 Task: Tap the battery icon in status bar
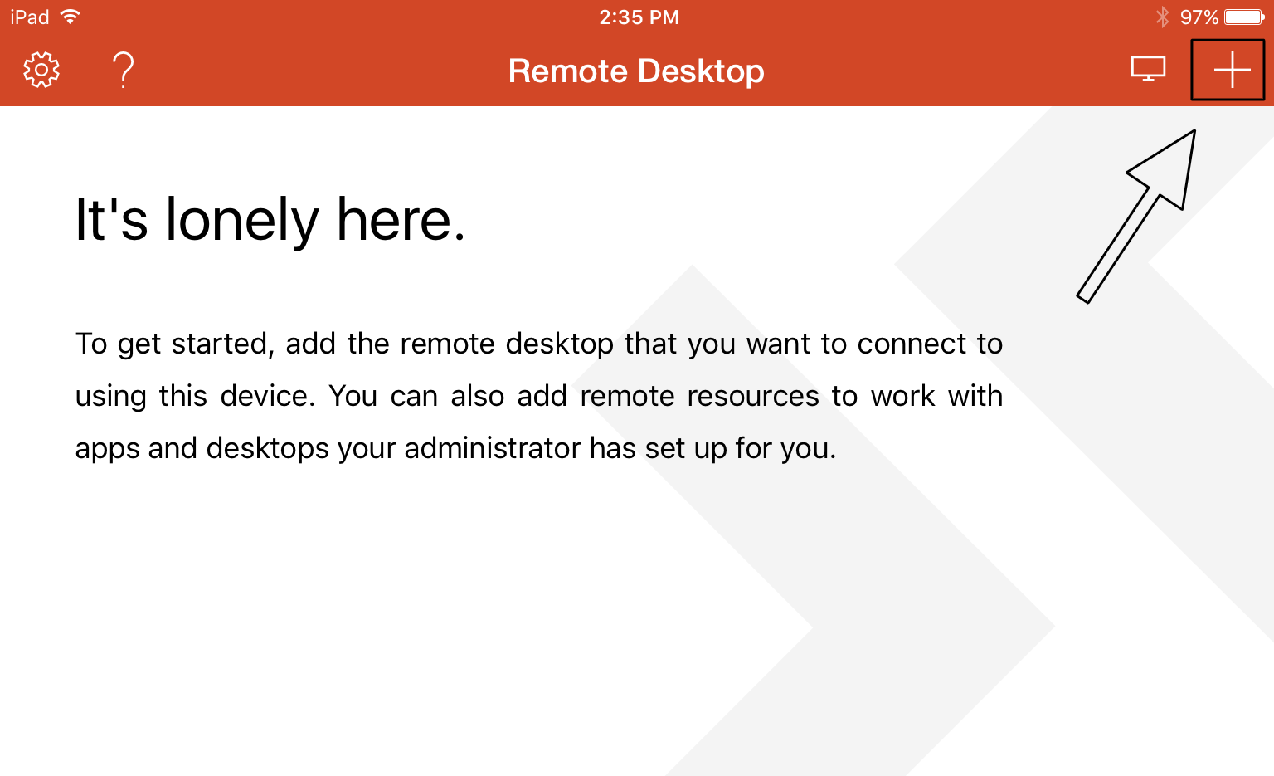coord(1244,17)
